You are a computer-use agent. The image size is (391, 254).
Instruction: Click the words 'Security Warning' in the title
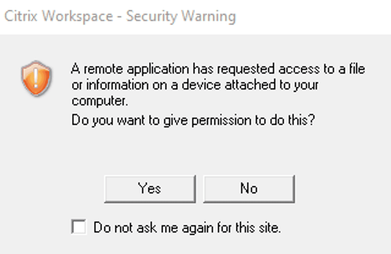coord(181,17)
